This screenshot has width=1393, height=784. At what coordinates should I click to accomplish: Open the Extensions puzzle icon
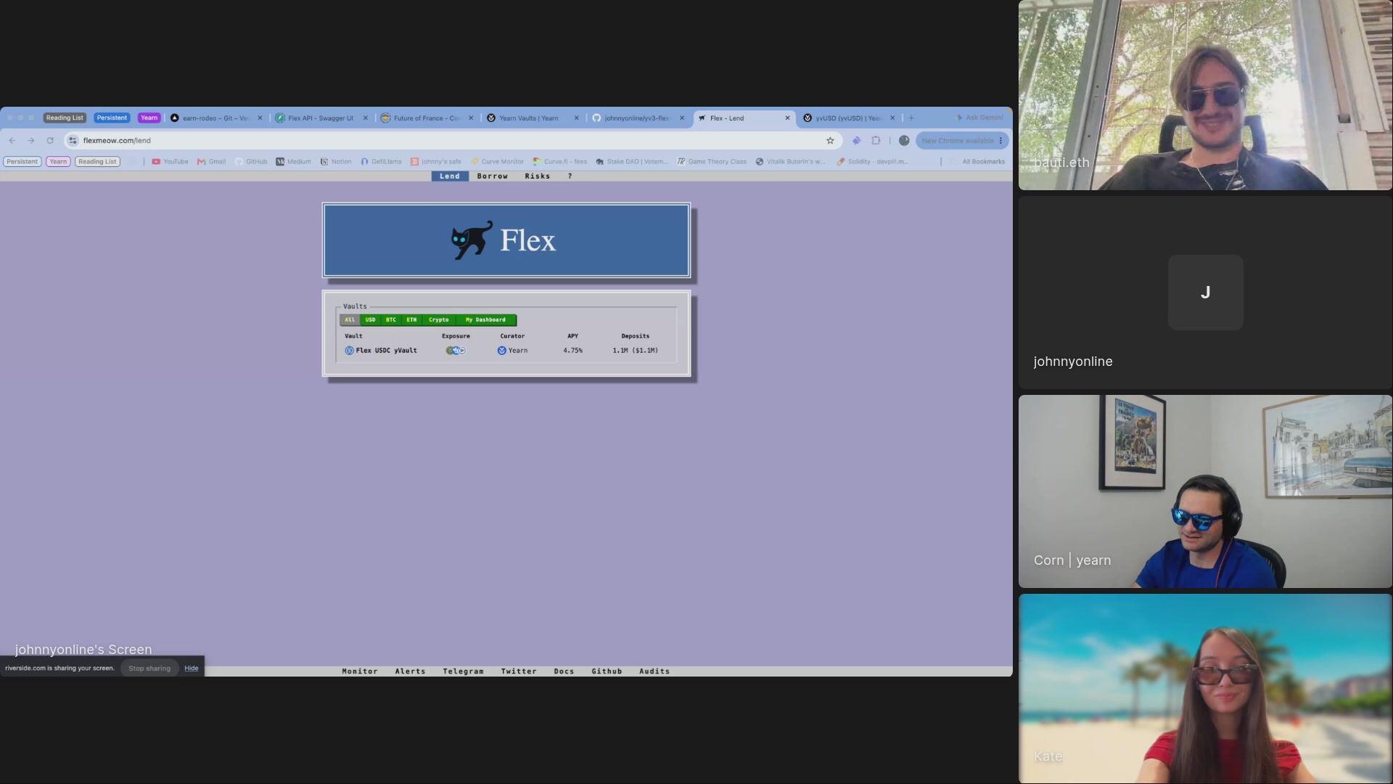tap(876, 141)
